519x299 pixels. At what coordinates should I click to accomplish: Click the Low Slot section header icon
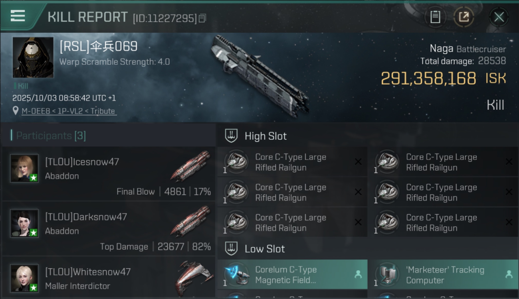231,249
